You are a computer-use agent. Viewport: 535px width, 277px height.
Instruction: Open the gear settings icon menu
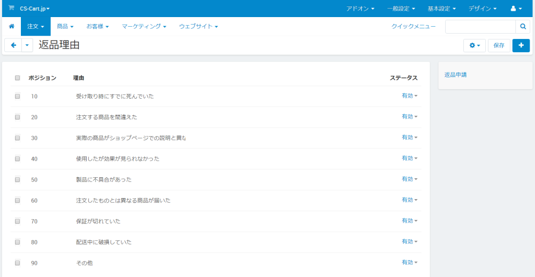pos(475,45)
